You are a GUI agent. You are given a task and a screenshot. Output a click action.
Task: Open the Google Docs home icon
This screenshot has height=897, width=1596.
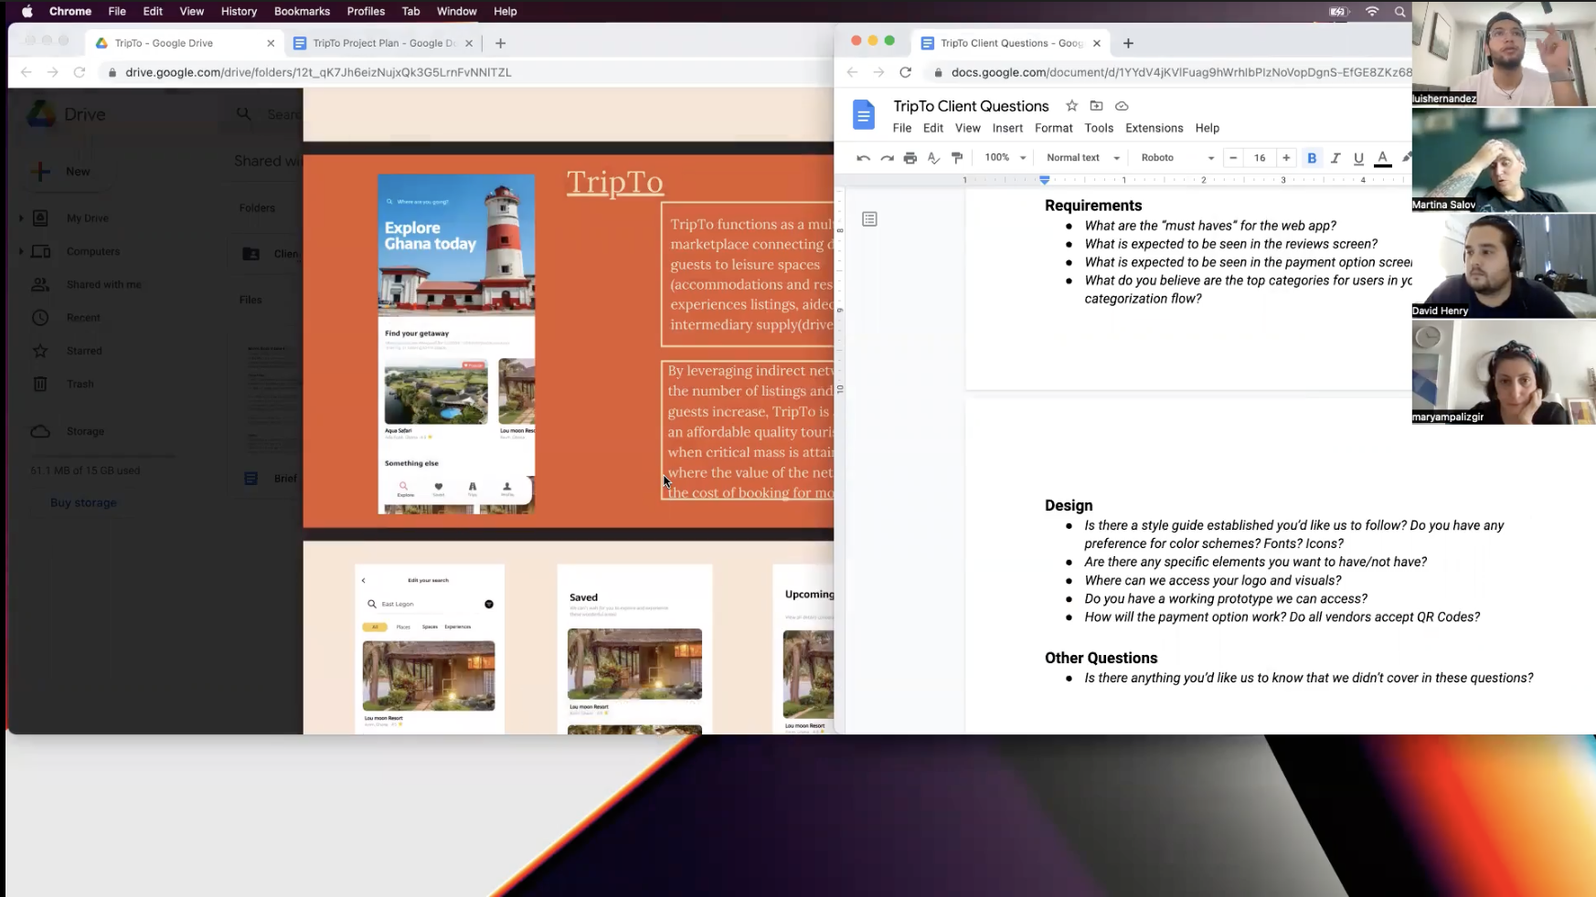coord(864,115)
